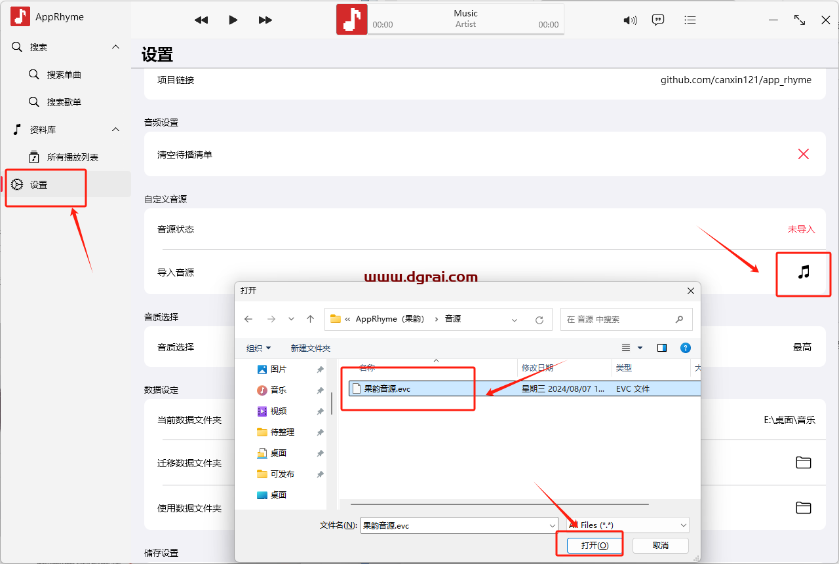Click folder icon for 使用数据文件夹
Image resolution: width=839 pixels, height=564 pixels.
(804, 507)
